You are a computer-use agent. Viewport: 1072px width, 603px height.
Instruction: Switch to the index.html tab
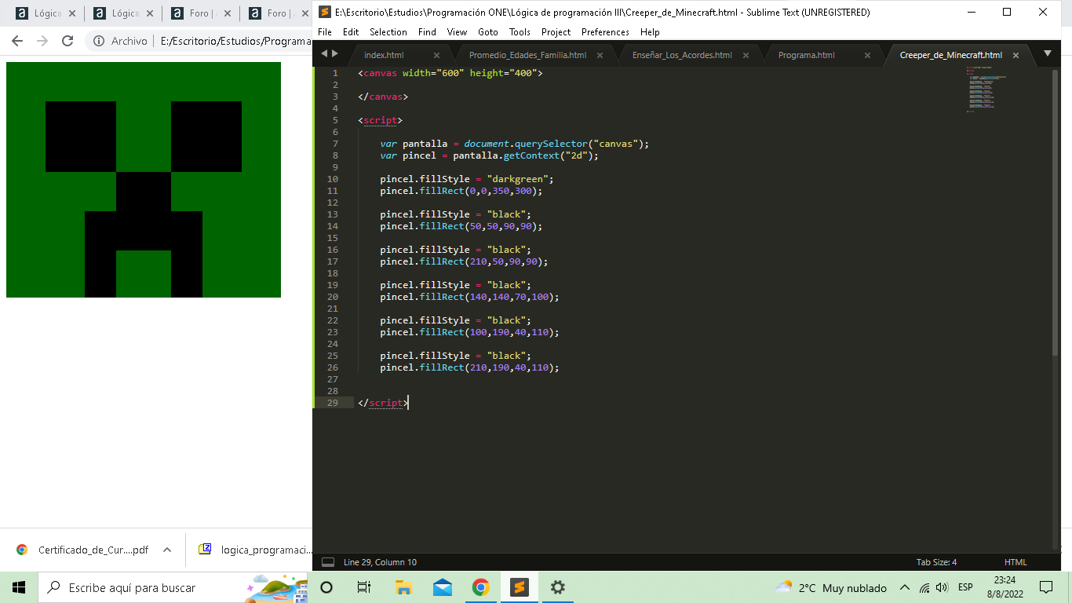coord(384,55)
